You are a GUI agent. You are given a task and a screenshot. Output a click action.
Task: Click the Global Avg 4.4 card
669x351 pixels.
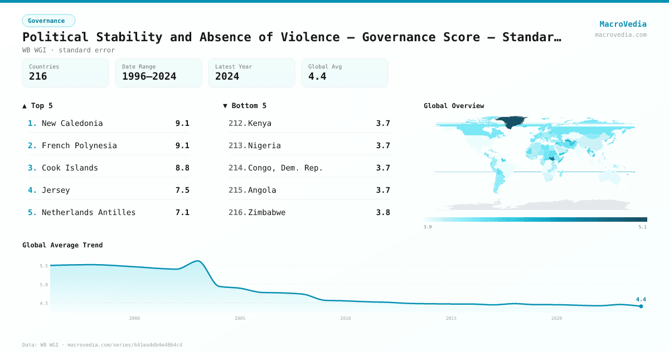(345, 72)
